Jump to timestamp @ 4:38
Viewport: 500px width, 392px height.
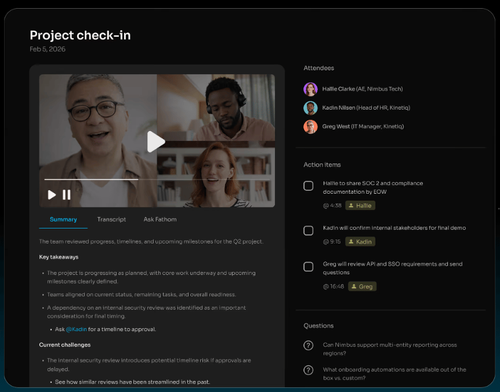[332, 205]
